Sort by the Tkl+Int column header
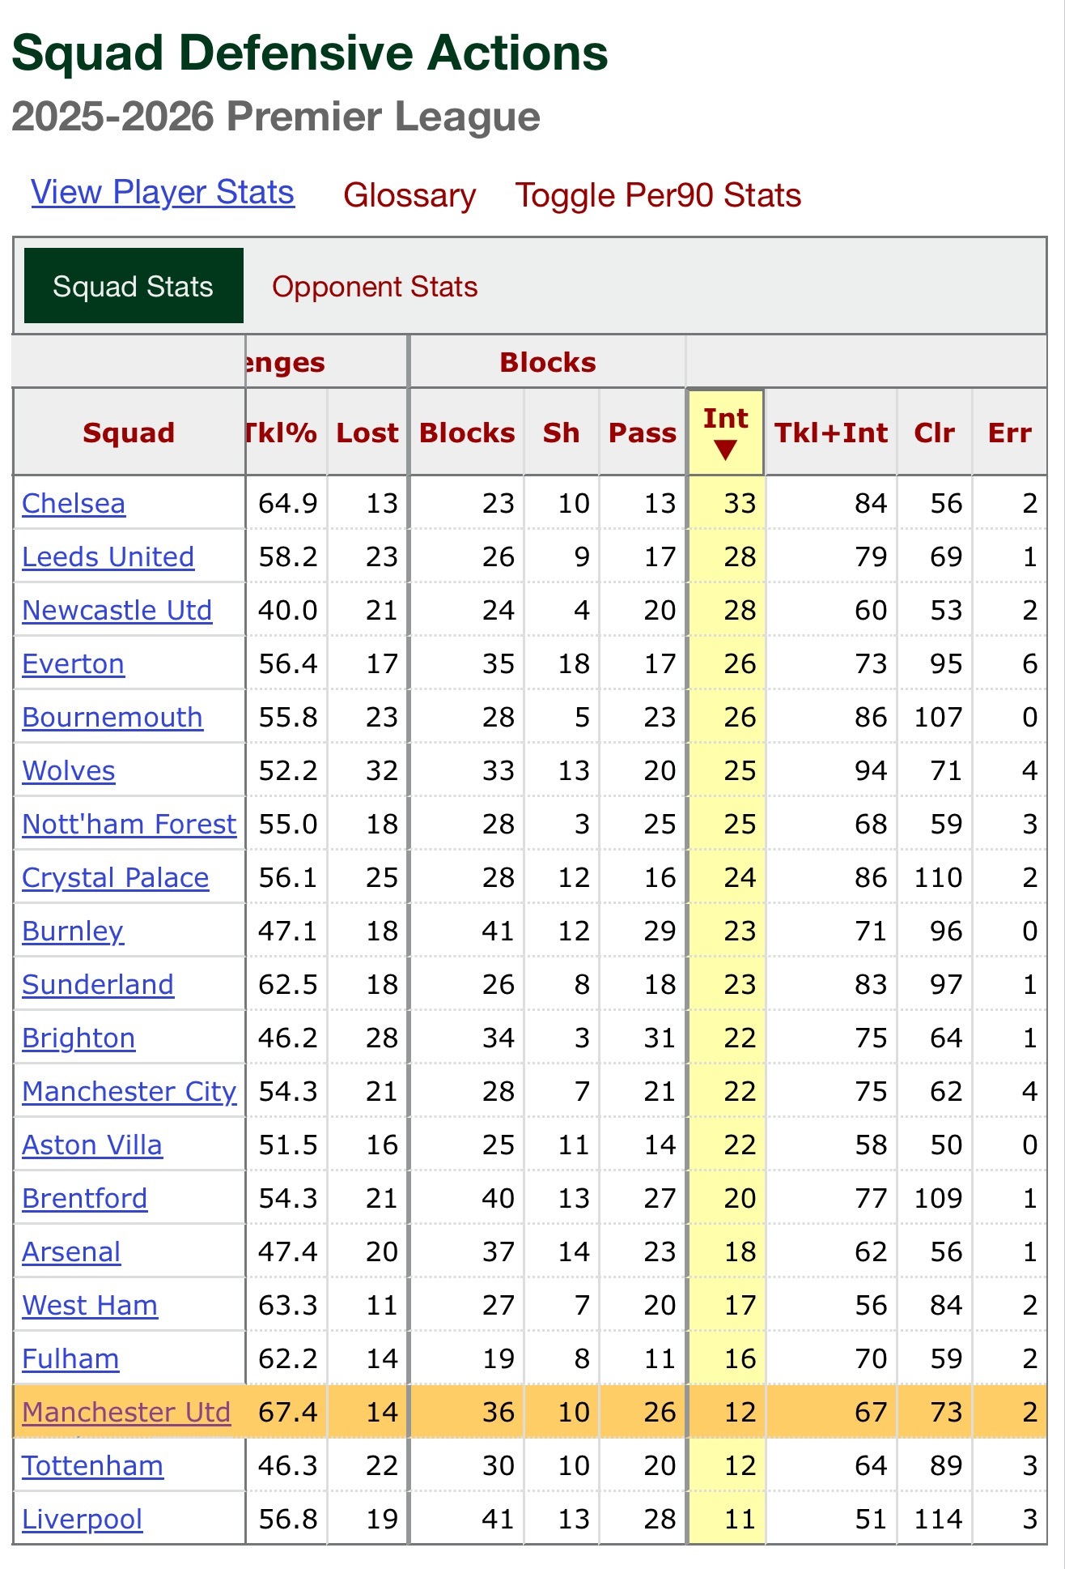 click(830, 433)
